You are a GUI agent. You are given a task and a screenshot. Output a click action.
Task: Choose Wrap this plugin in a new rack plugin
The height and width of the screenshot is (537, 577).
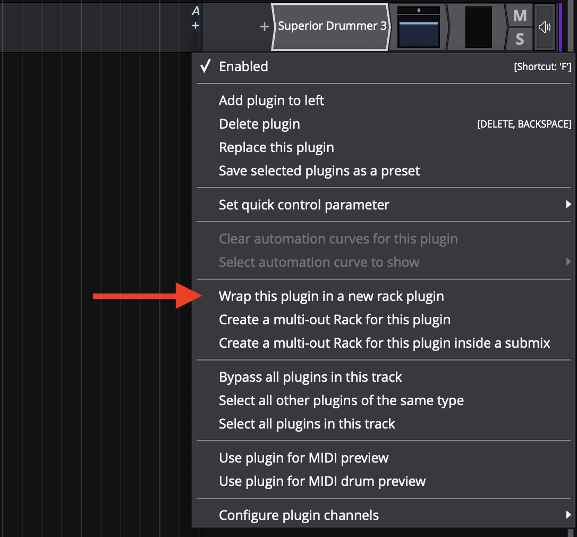(x=331, y=296)
